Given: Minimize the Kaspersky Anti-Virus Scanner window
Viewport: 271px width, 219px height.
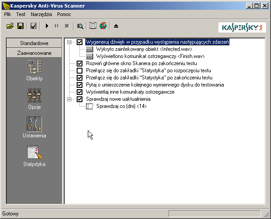Looking at the screenshot, I should [249, 6].
